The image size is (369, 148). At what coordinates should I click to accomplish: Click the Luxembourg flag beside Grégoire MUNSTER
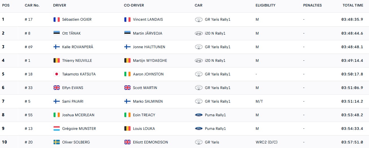pyautogui.click(x=57, y=128)
